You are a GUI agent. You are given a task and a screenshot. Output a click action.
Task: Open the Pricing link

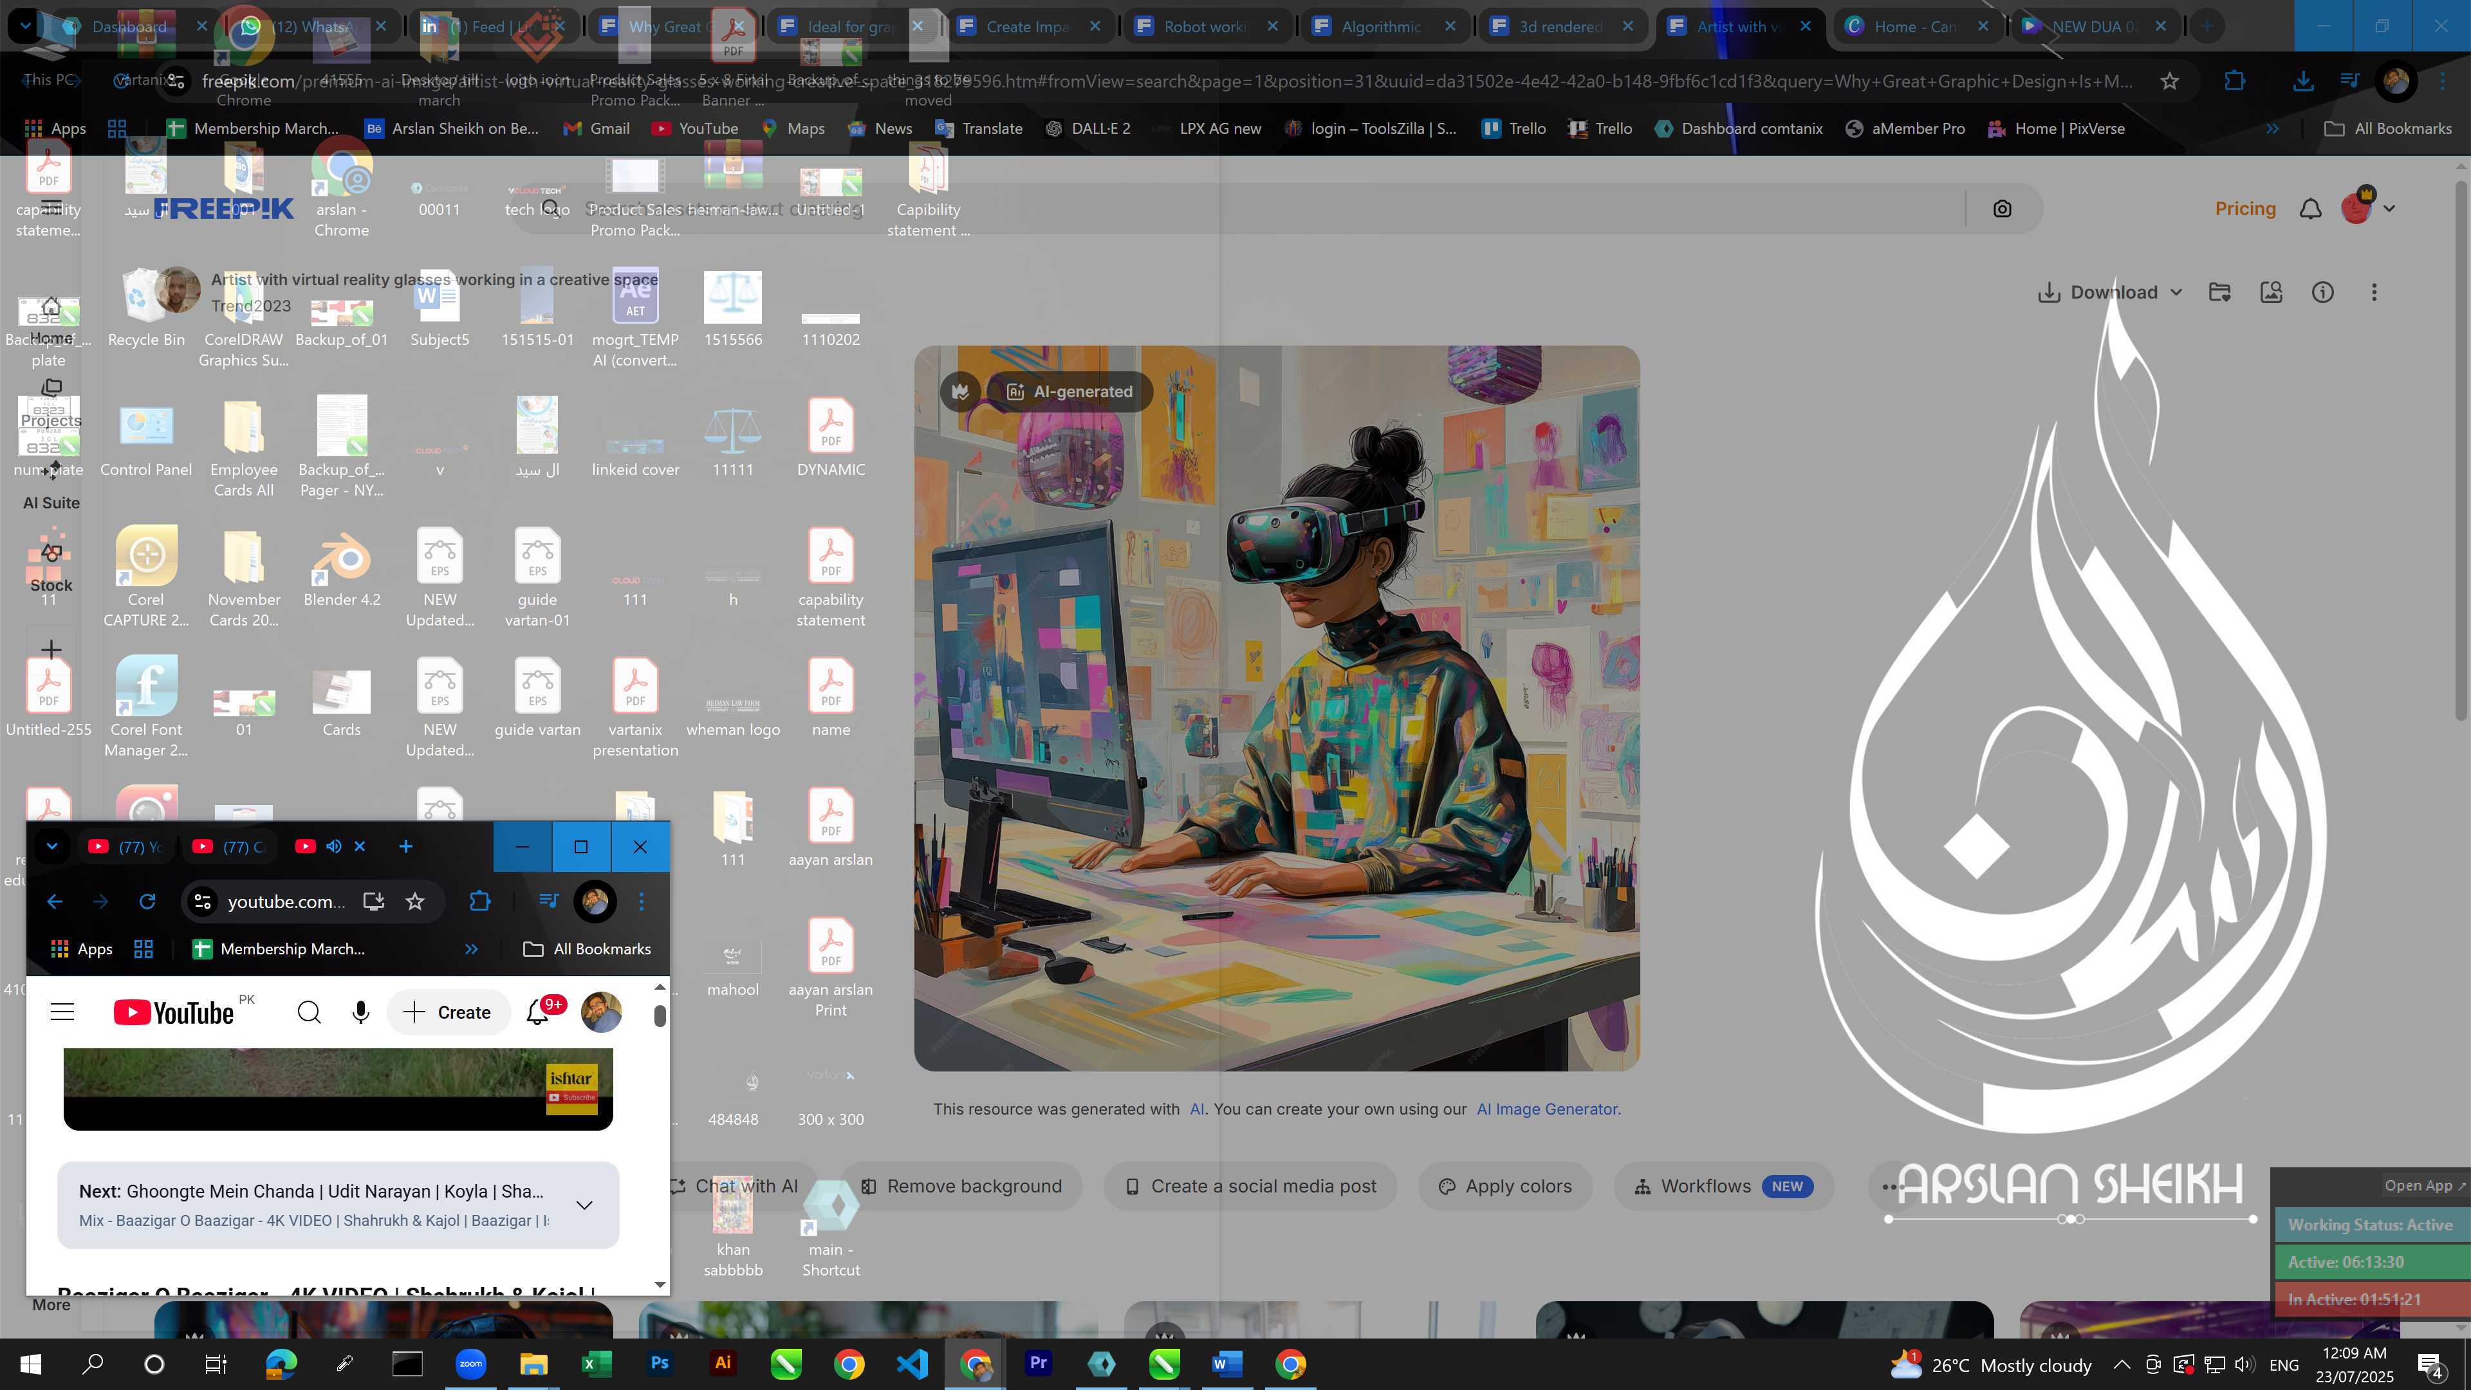pyautogui.click(x=2244, y=208)
